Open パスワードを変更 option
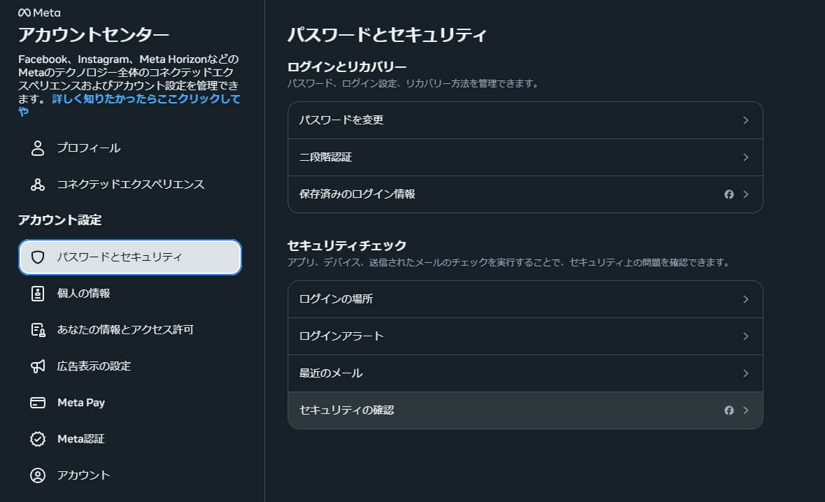 point(525,120)
